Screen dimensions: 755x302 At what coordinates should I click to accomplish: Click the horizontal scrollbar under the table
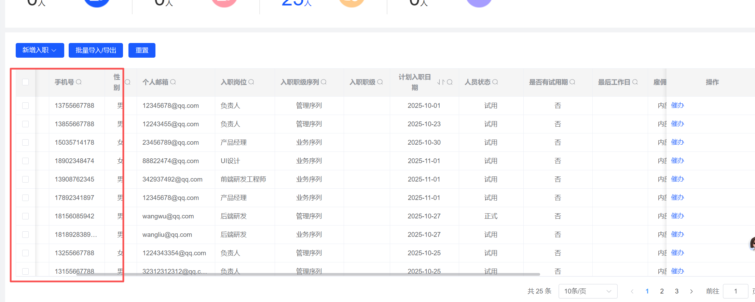click(x=307, y=274)
